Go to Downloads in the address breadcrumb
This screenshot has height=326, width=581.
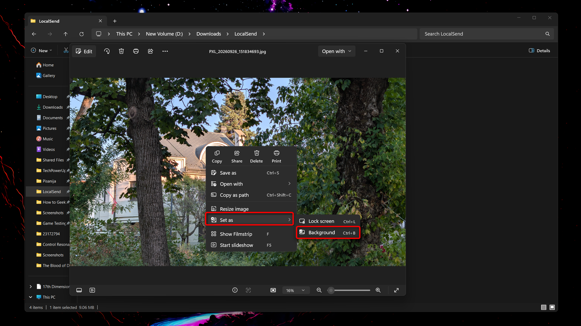[x=209, y=34]
